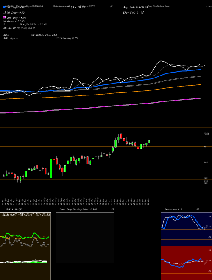Image resolution: width=212 pixels, height=280 pixels.
Task: Click the highest red candle at the June peak
Action: 121,136
